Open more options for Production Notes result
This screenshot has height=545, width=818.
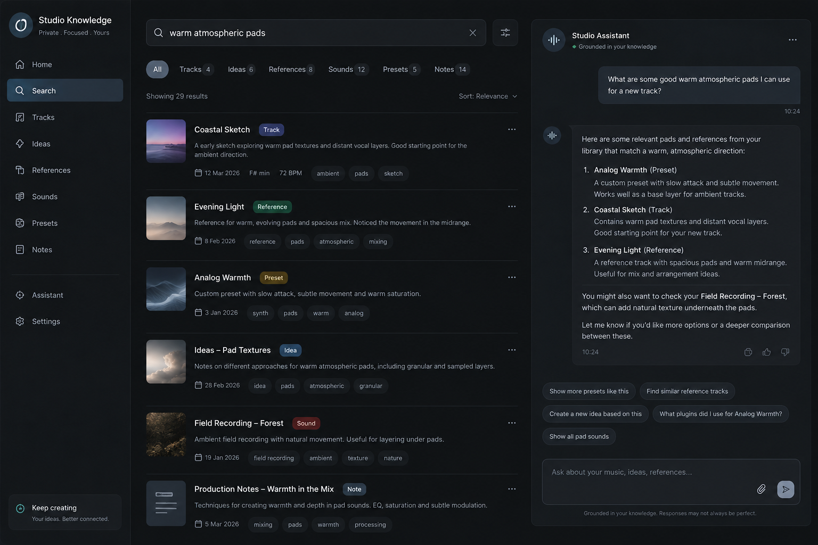(512, 489)
